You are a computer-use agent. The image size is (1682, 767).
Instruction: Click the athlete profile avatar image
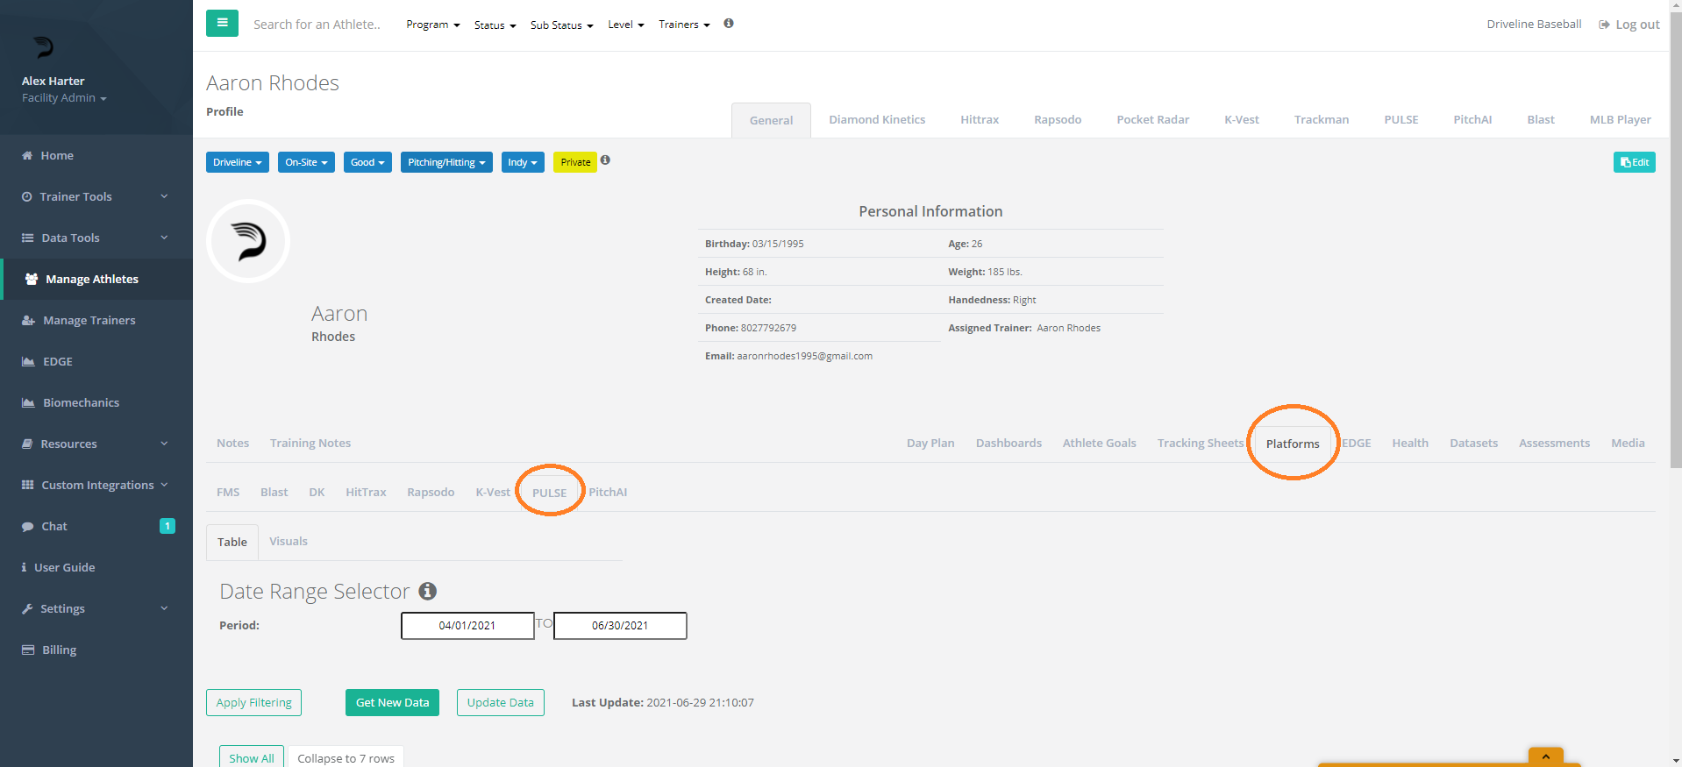(x=248, y=241)
